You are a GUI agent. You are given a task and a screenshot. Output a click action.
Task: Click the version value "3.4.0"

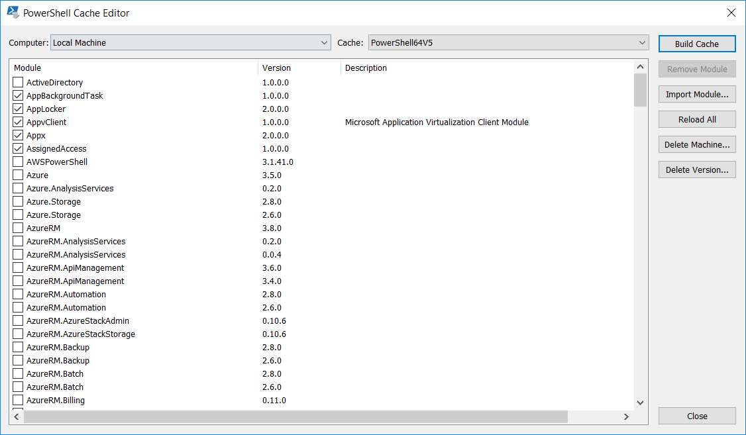click(x=272, y=281)
